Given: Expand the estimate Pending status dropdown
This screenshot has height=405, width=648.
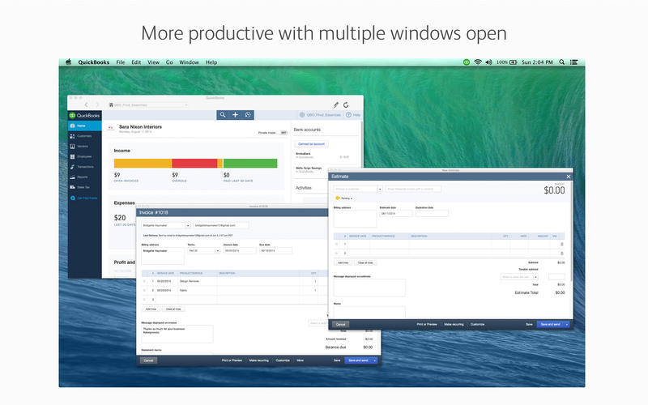Looking at the screenshot, I should click(x=345, y=198).
